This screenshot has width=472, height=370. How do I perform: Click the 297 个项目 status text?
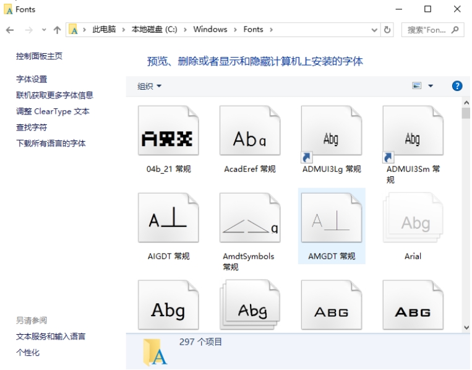(200, 342)
